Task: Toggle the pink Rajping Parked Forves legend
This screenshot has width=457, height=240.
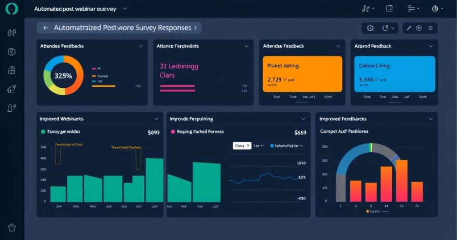Action: click(x=173, y=132)
